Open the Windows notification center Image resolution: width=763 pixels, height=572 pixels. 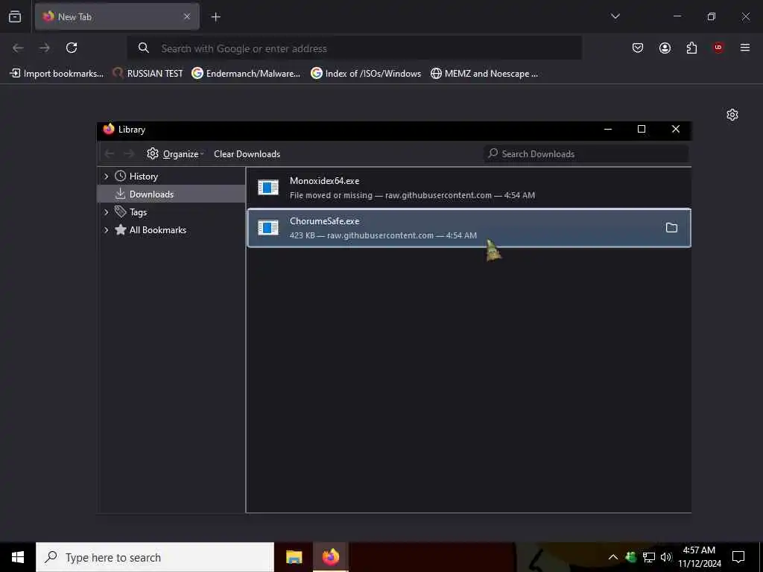pos(738,557)
